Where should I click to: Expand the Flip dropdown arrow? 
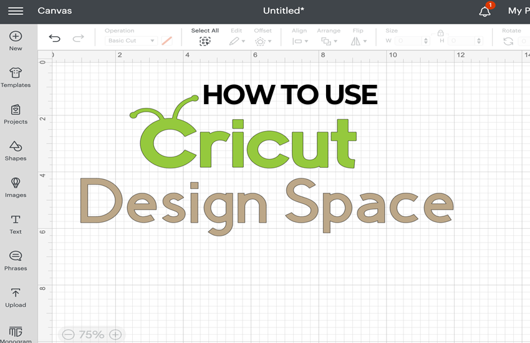point(365,41)
